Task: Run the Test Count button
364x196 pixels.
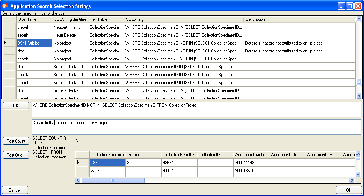Action: [x=16, y=141]
